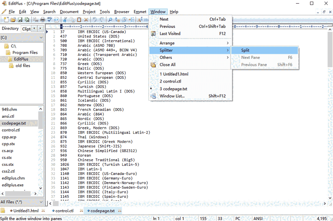Select 949.chm in the file list
The image size is (333, 221).
tap(9, 109)
